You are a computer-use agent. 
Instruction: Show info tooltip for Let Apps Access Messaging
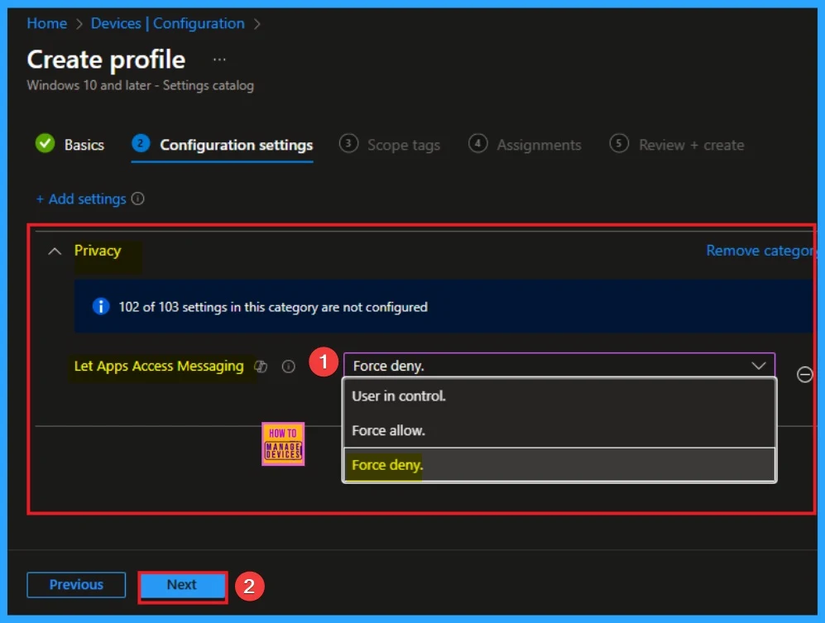(288, 367)
